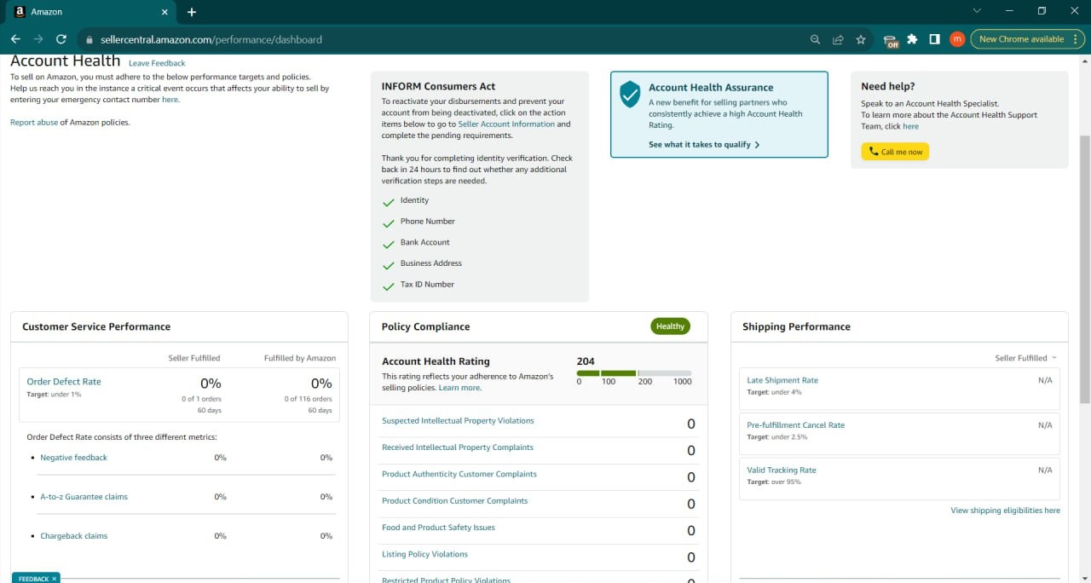Select the Amazon tab

(89, 12)
